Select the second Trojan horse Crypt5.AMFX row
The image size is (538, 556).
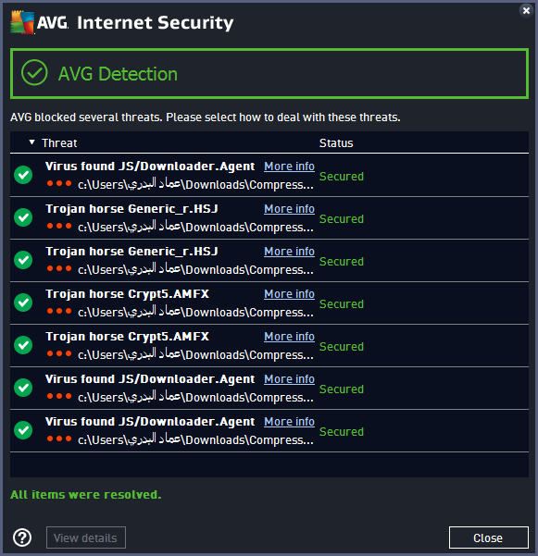(x=269, y=345)
